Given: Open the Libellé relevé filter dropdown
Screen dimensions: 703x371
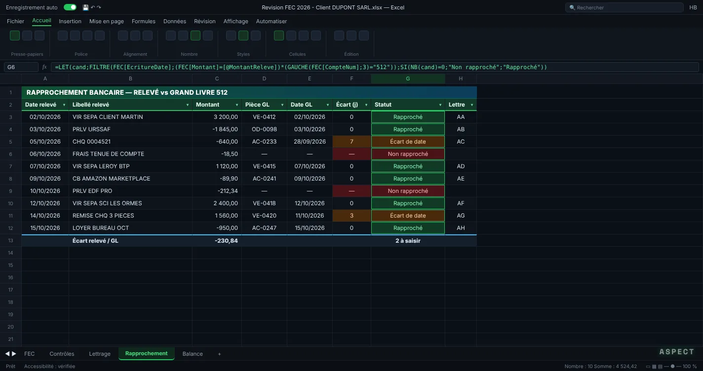Looking at the screenshot, I should click(188, 105).
